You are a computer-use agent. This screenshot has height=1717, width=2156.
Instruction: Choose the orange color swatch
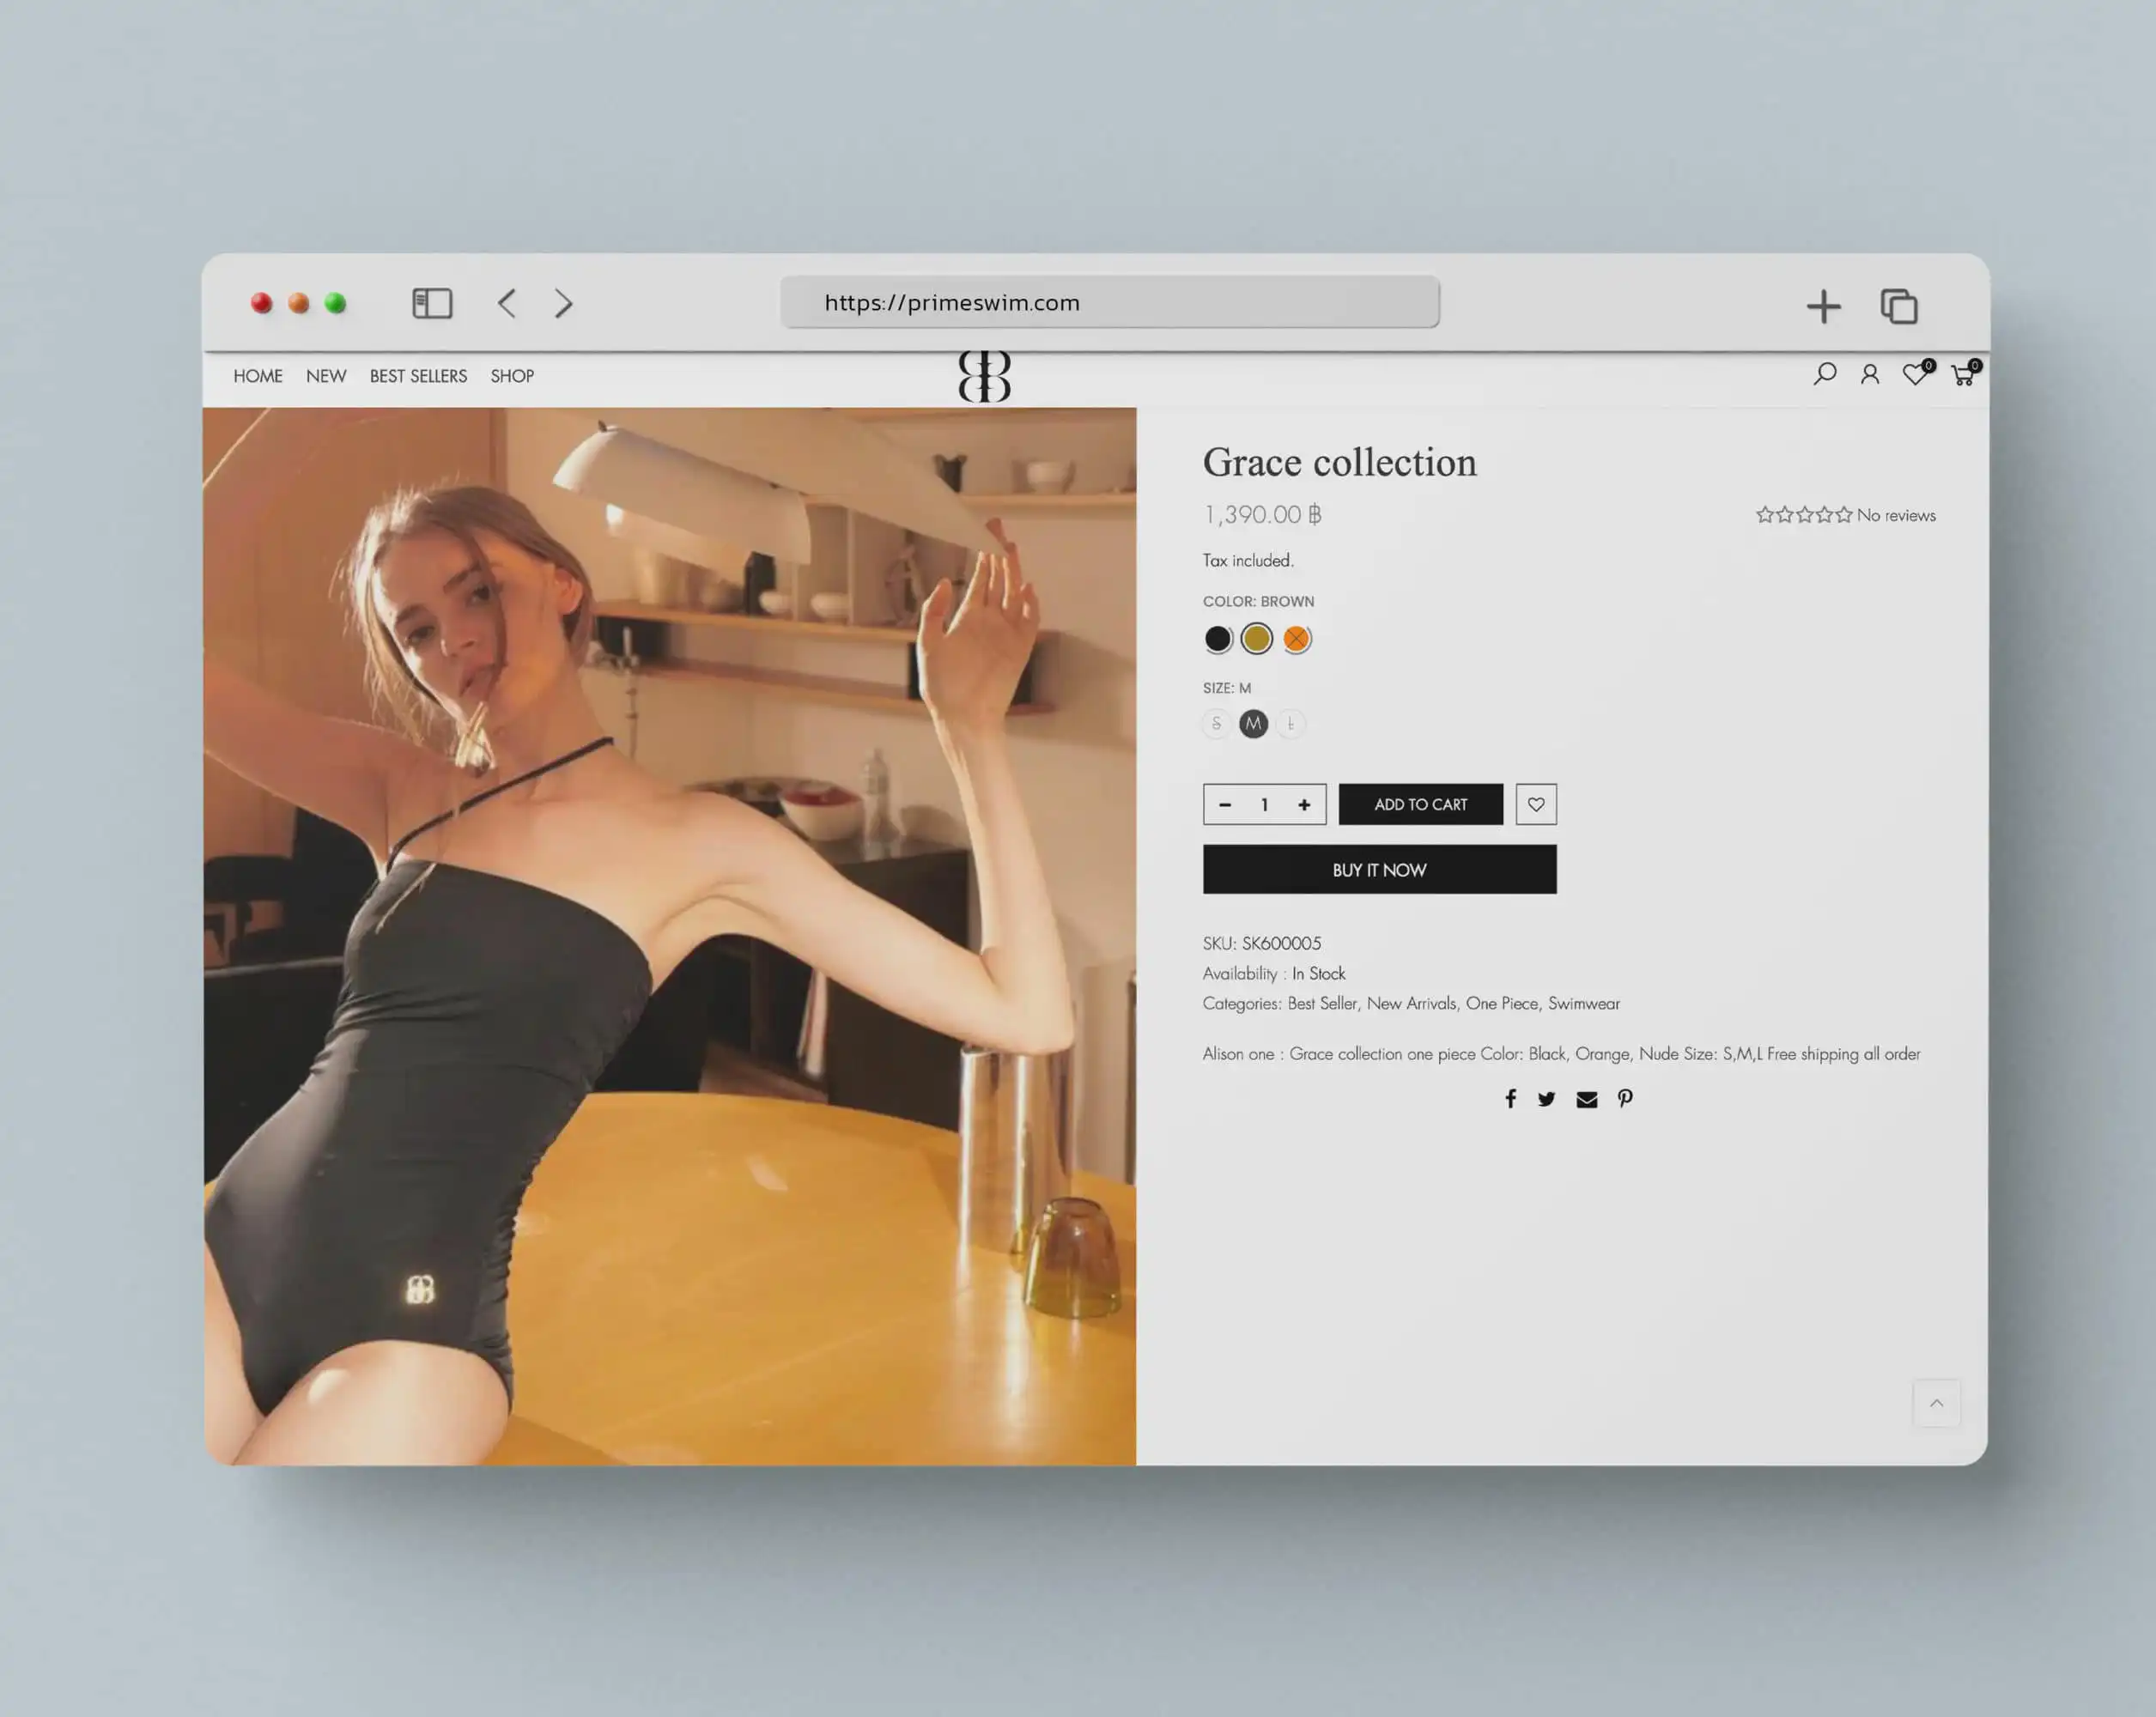click(x=1296, y=639)
